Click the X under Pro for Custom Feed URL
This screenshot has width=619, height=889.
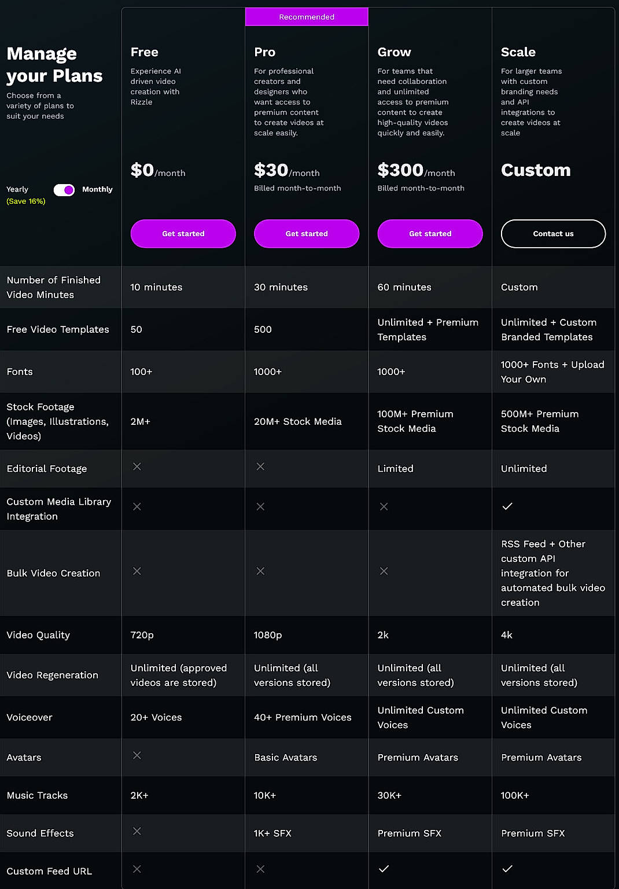(x=260, y=869)
